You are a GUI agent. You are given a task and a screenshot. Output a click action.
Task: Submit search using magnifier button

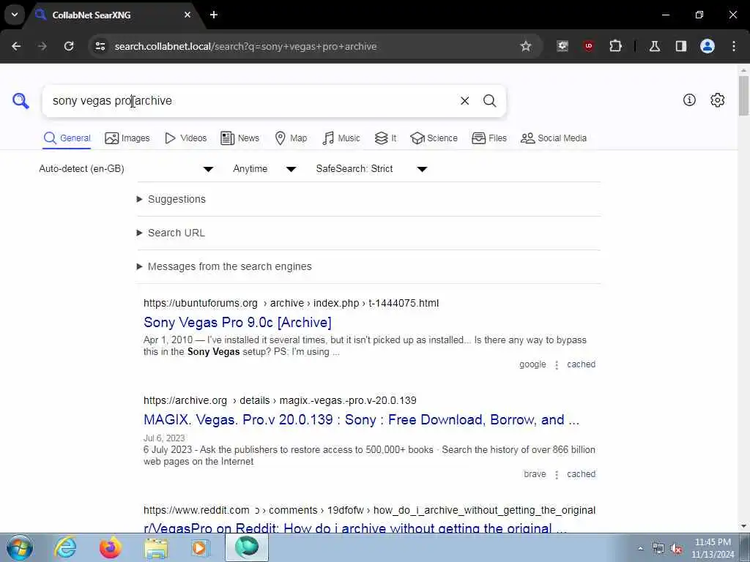[x=489, y=101]
